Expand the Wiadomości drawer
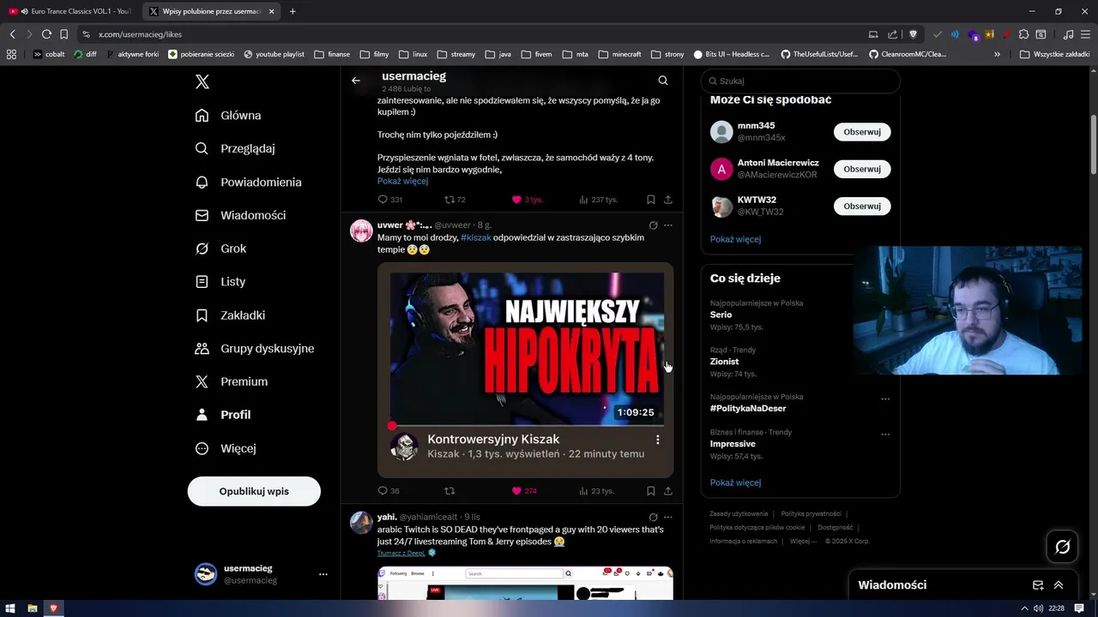The height and width of the screenshot is (617, 1098). click(x=1059, y=585)
